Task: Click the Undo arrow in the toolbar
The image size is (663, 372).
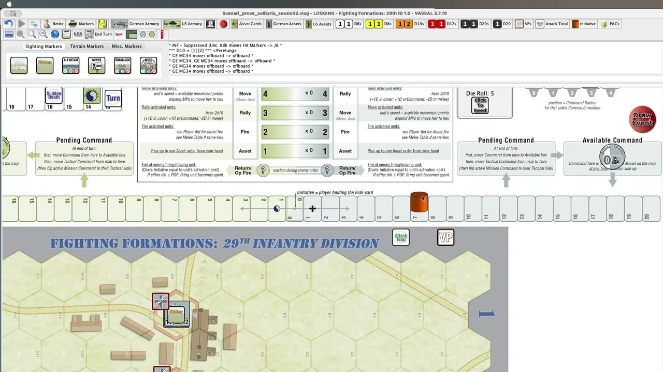Action: click(8, 24)
